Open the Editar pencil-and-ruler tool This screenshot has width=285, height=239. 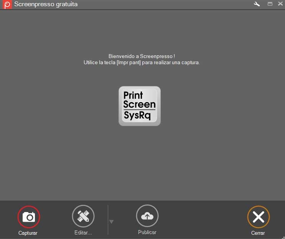(x=83, y=216)
